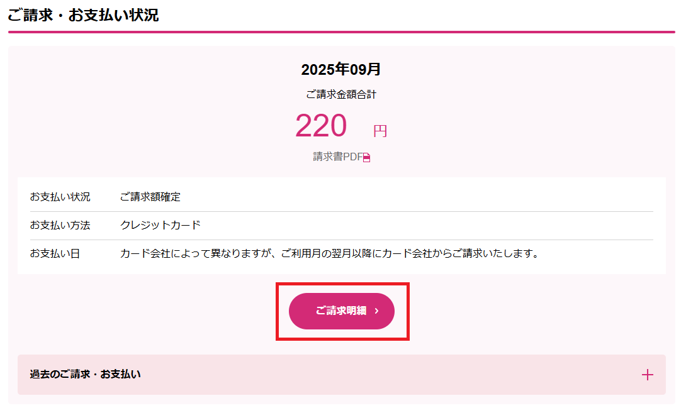Expand the 過去のご請求・お支払い section
Viewport: 686px width, 408px height.
(x=341, y=375)
